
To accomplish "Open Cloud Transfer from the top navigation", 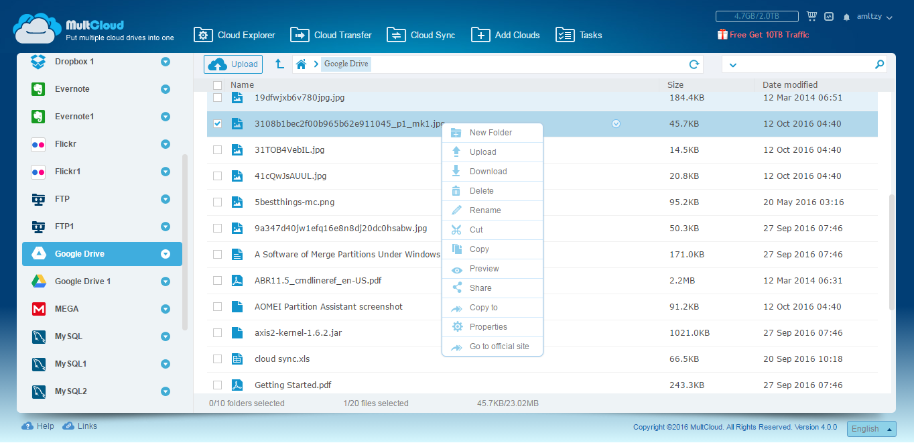I will (x=330, y=35).
